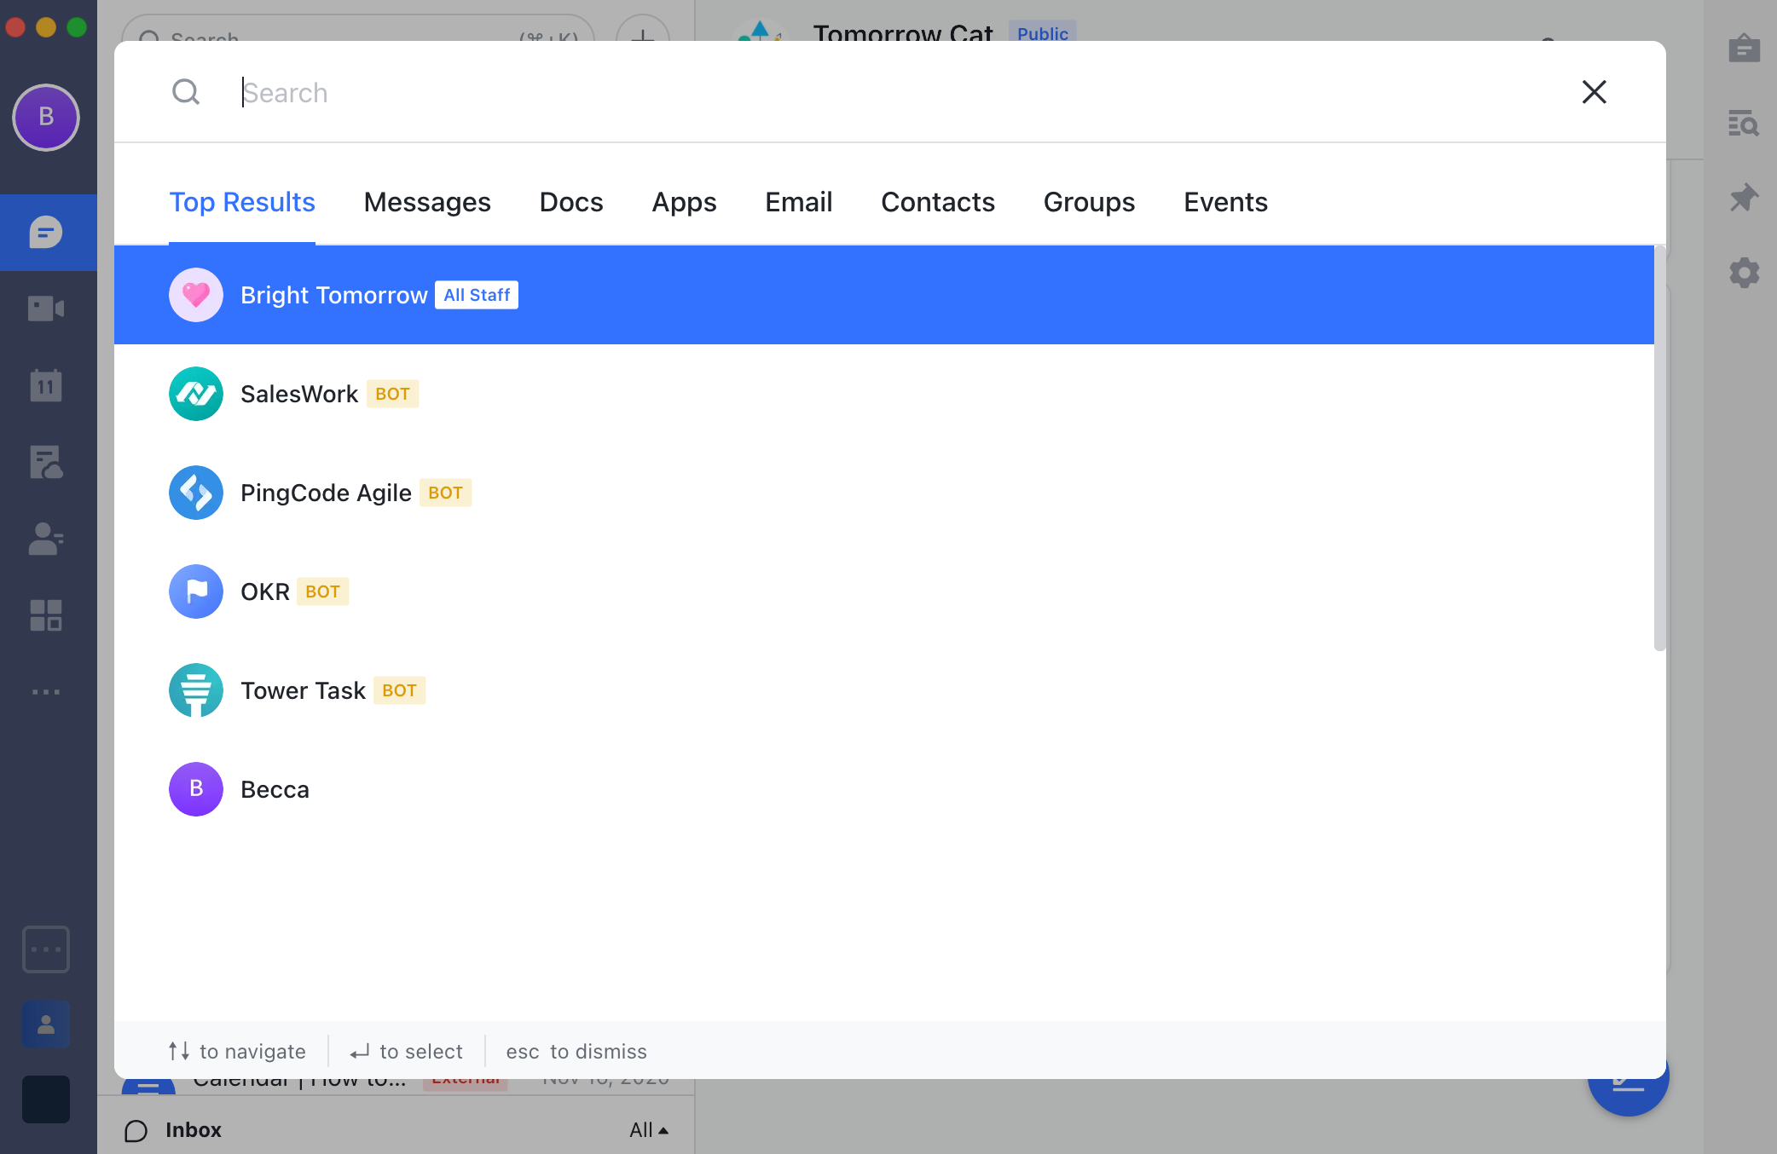Select the OKR result
The image size is (1777, 1154).
[x=884, y=591]
